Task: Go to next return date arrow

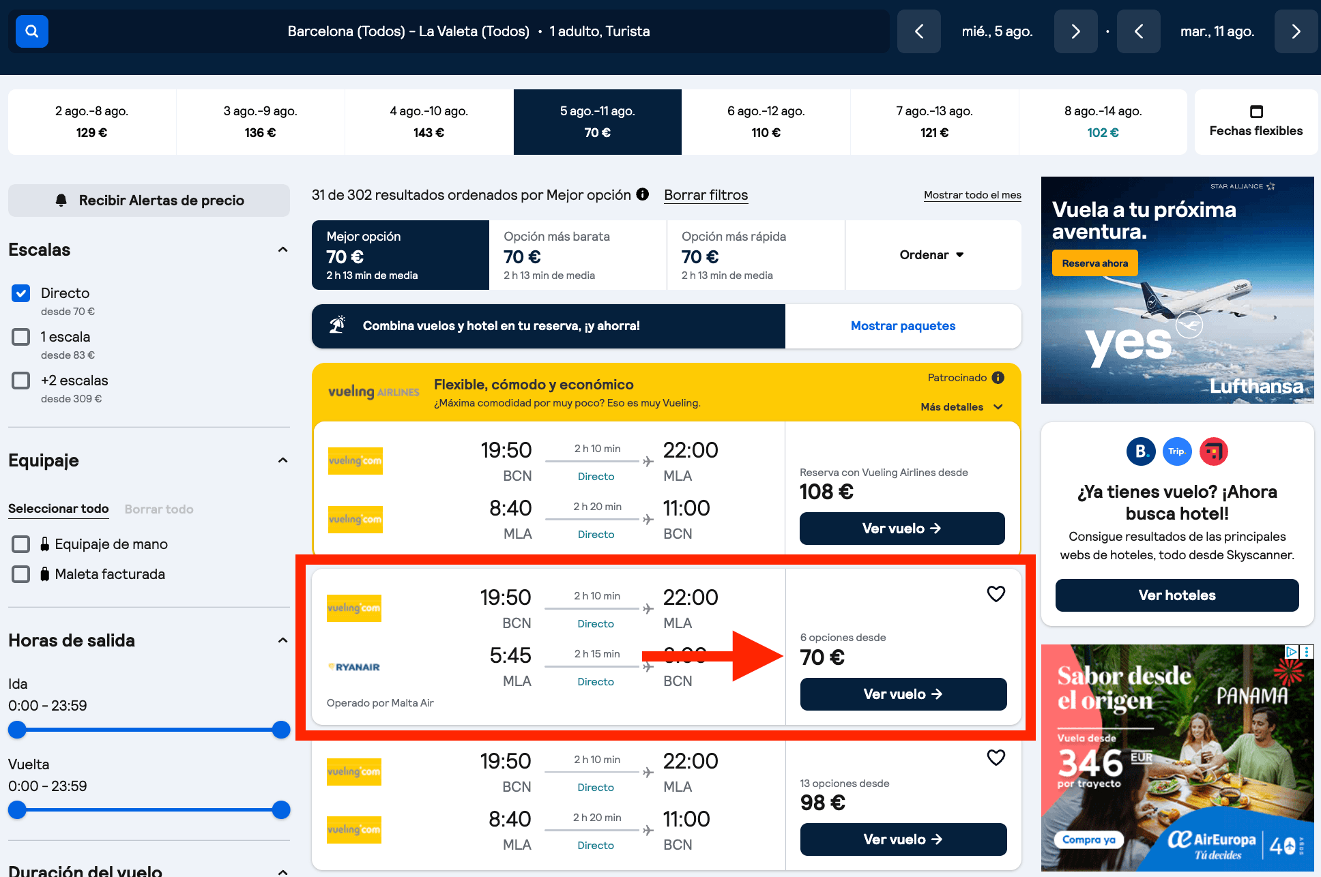Action: coord(1296,31)
